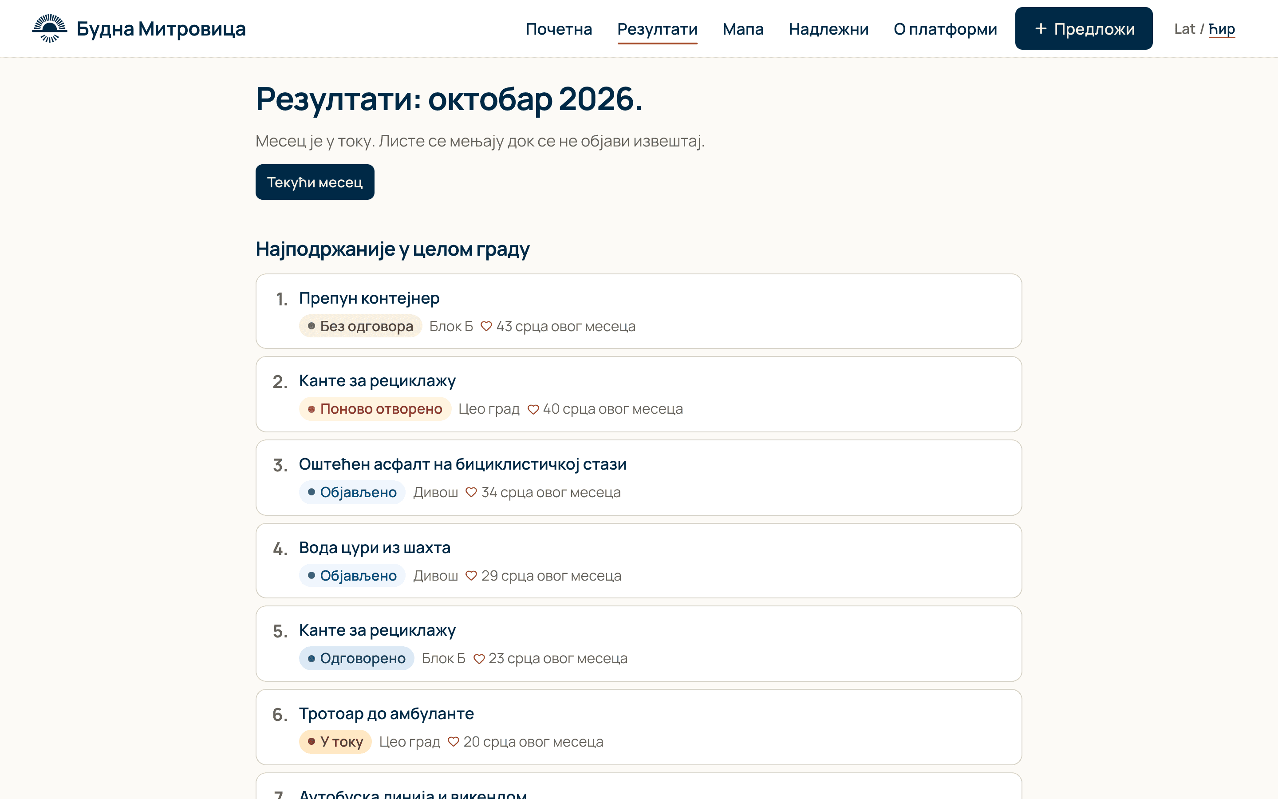Open the Препун контејнер entry
The height and width of the screenshot is (799, 1278).
(x=639, y=311)
